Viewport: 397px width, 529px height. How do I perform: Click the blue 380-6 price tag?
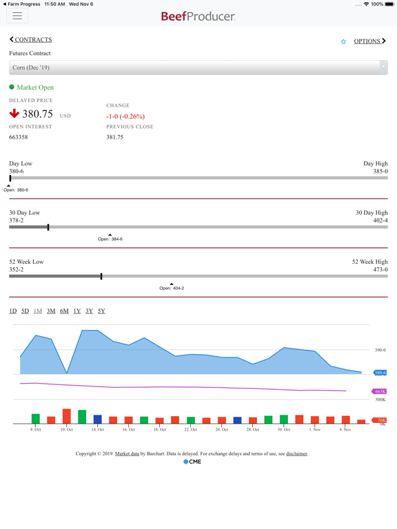point(380,373)
